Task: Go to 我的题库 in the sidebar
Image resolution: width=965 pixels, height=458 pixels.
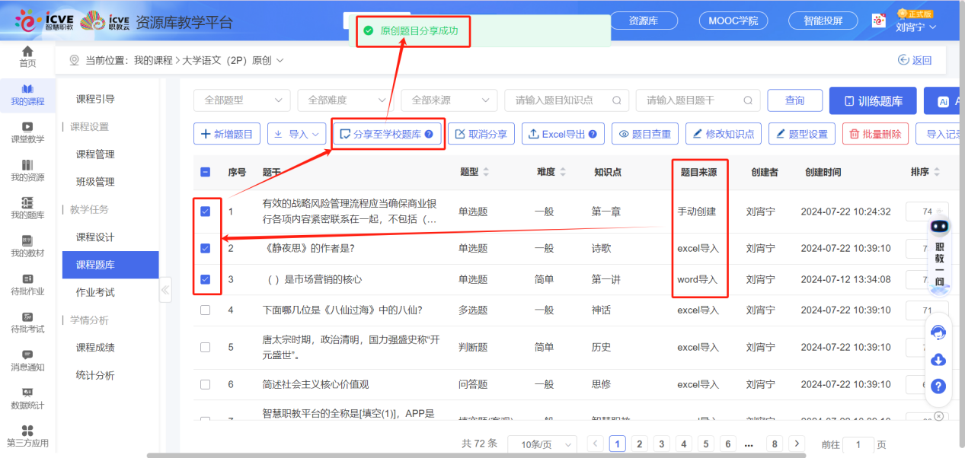Action: [x=27, y=215]
